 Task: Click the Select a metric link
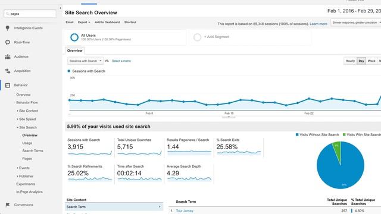coord(121,61)
